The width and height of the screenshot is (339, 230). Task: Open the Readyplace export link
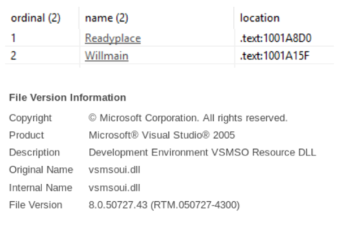pos(112,38)
